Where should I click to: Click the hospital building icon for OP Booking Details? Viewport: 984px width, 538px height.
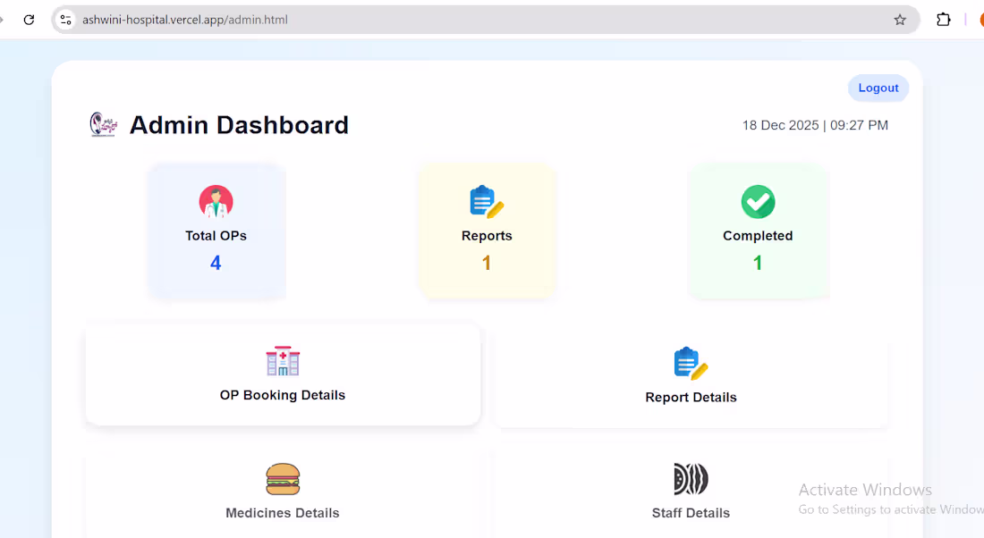click(x=283, y=362)
